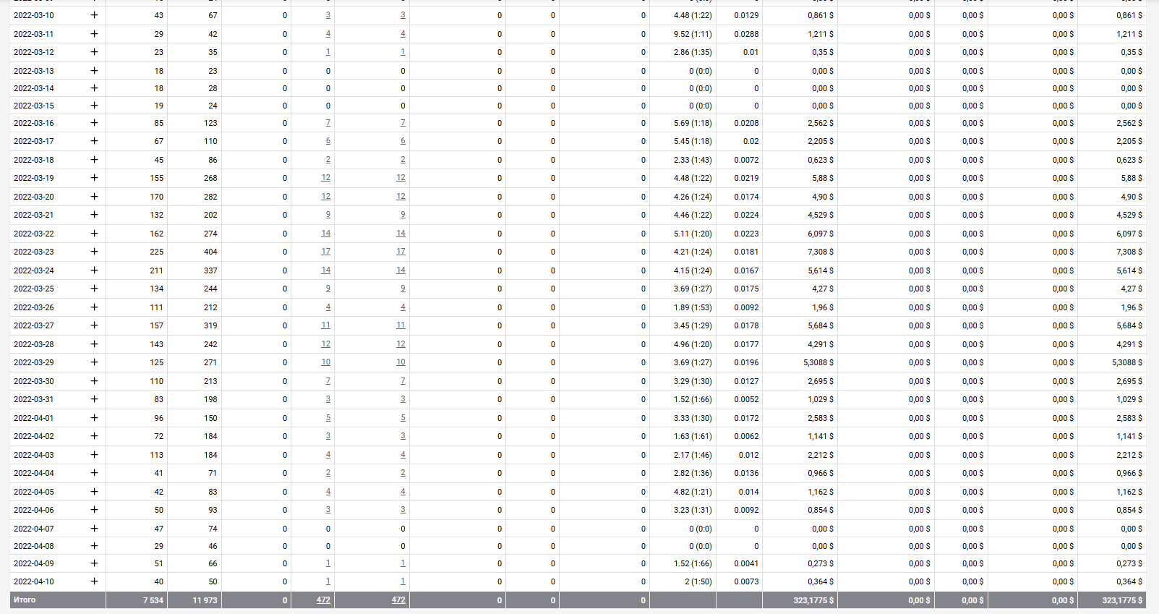Open the 2022-03-30 row details
This screenshot has height=614, width=1159.
pos(94,381)
